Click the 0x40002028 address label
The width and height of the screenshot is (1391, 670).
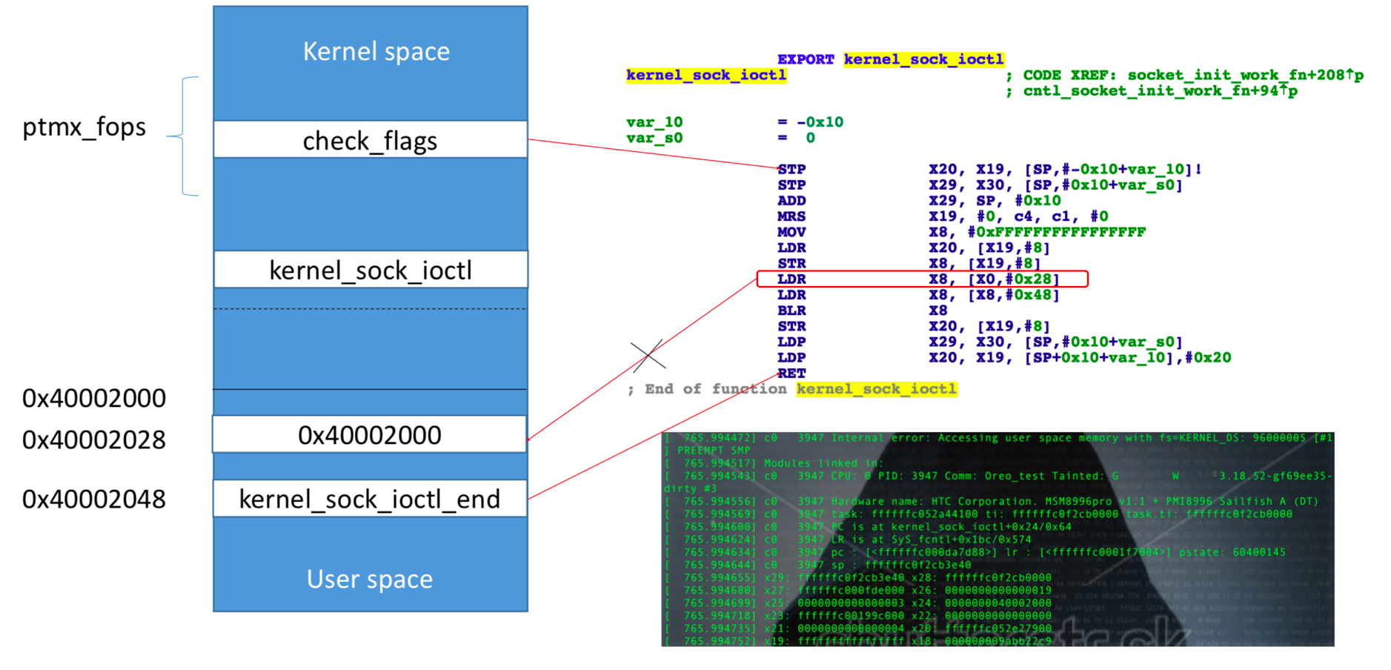point(94,440)
